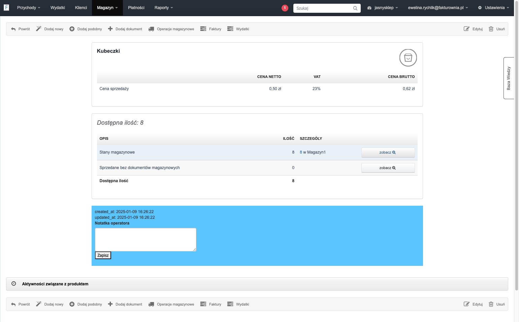This screenshot has height=322, width=519.
Task: Choose Dodaj podobny in the top toolbar
Action: [x=86, y=29]
